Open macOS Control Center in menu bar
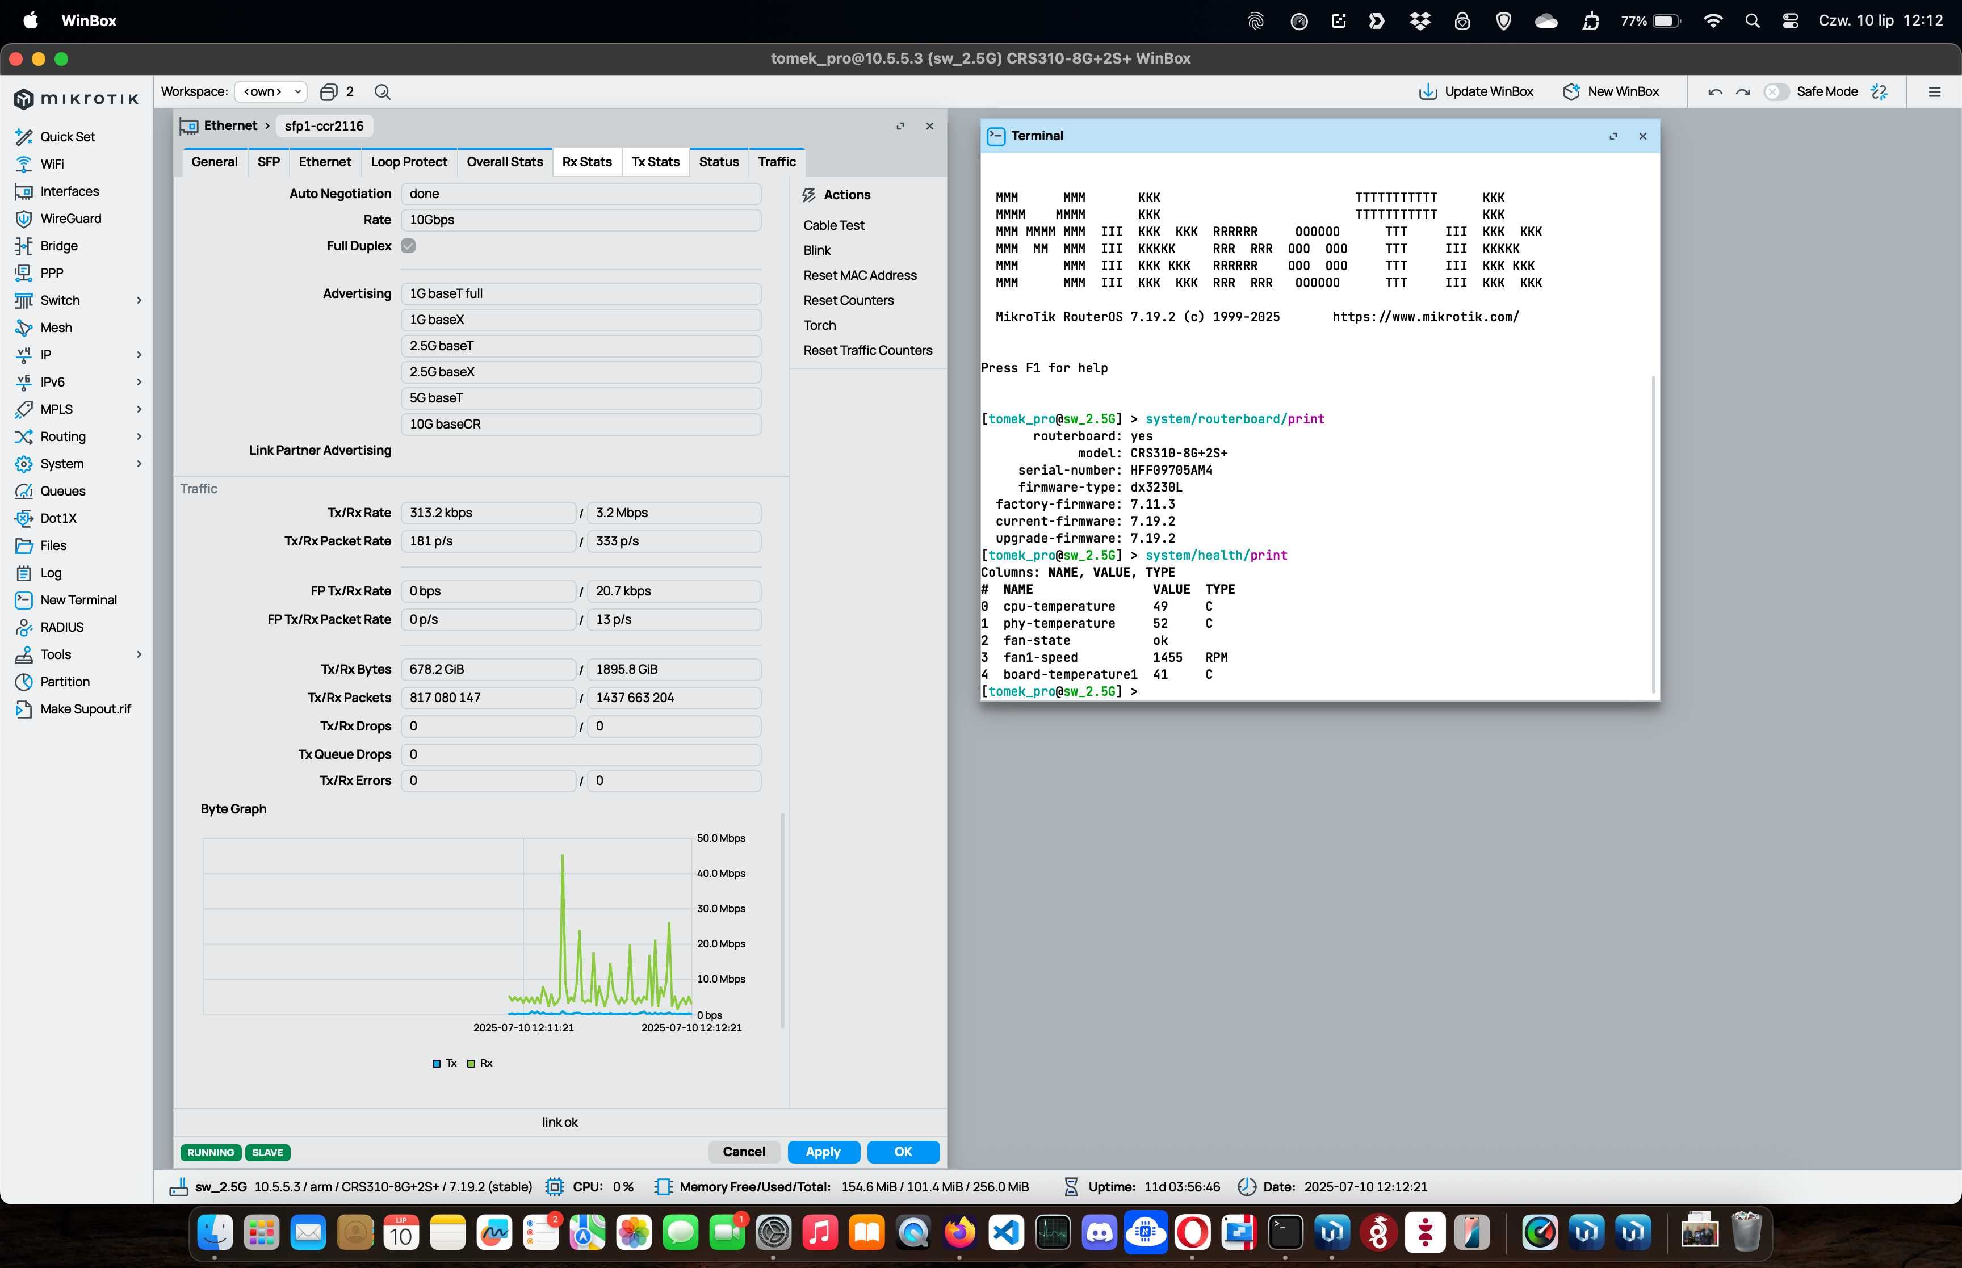The height and width of the screenshot is (1268, 1962). coord(1790,20)
